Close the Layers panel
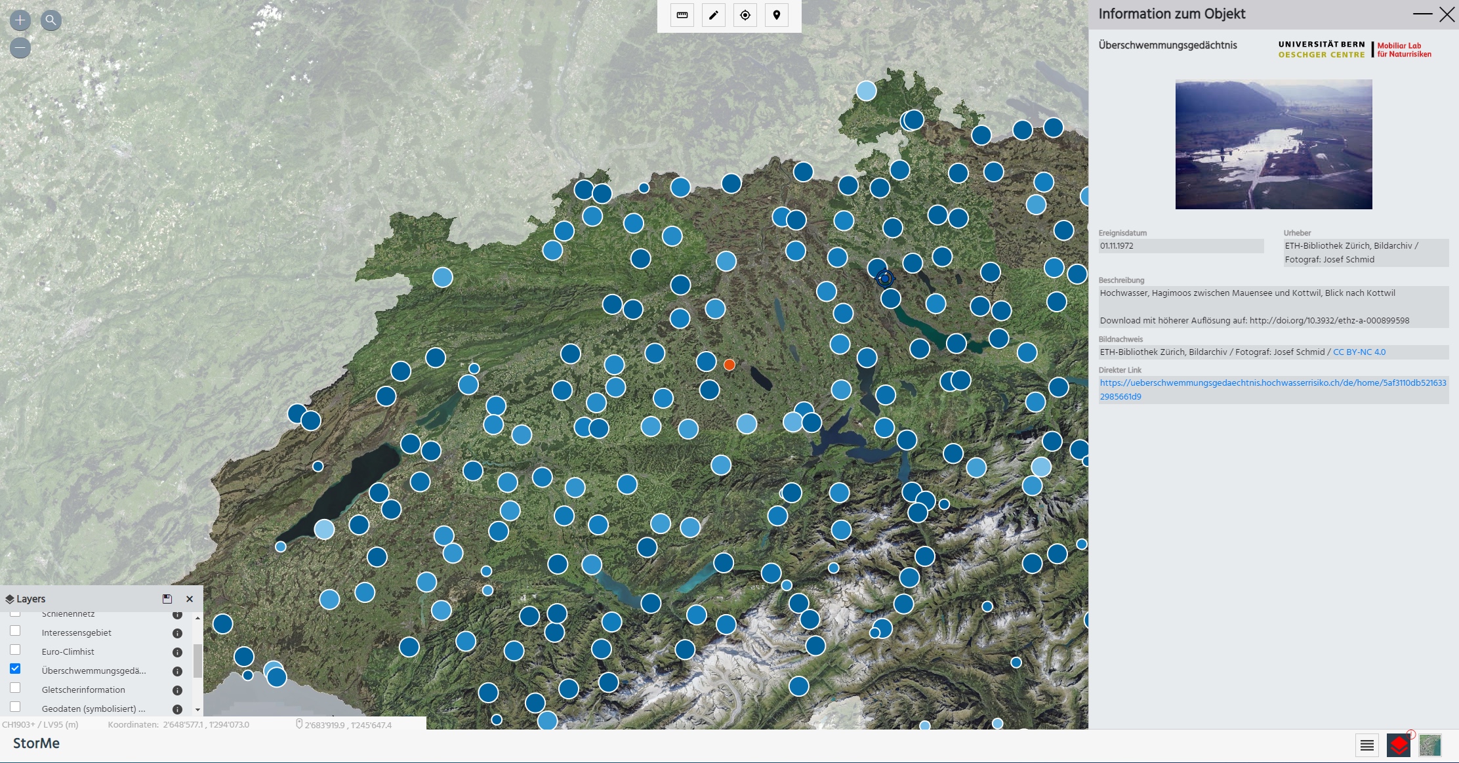Screen dimensions: 1459x763 190,599
